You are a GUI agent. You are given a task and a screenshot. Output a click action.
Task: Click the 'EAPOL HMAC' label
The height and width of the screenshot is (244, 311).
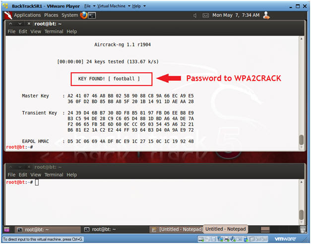35,142
